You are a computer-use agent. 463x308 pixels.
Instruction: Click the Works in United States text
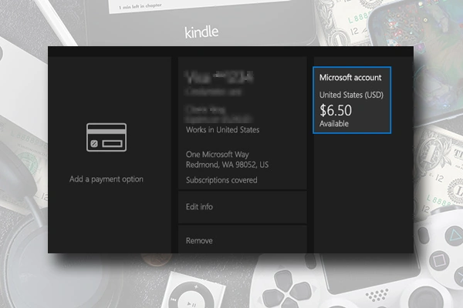[223, 129]
